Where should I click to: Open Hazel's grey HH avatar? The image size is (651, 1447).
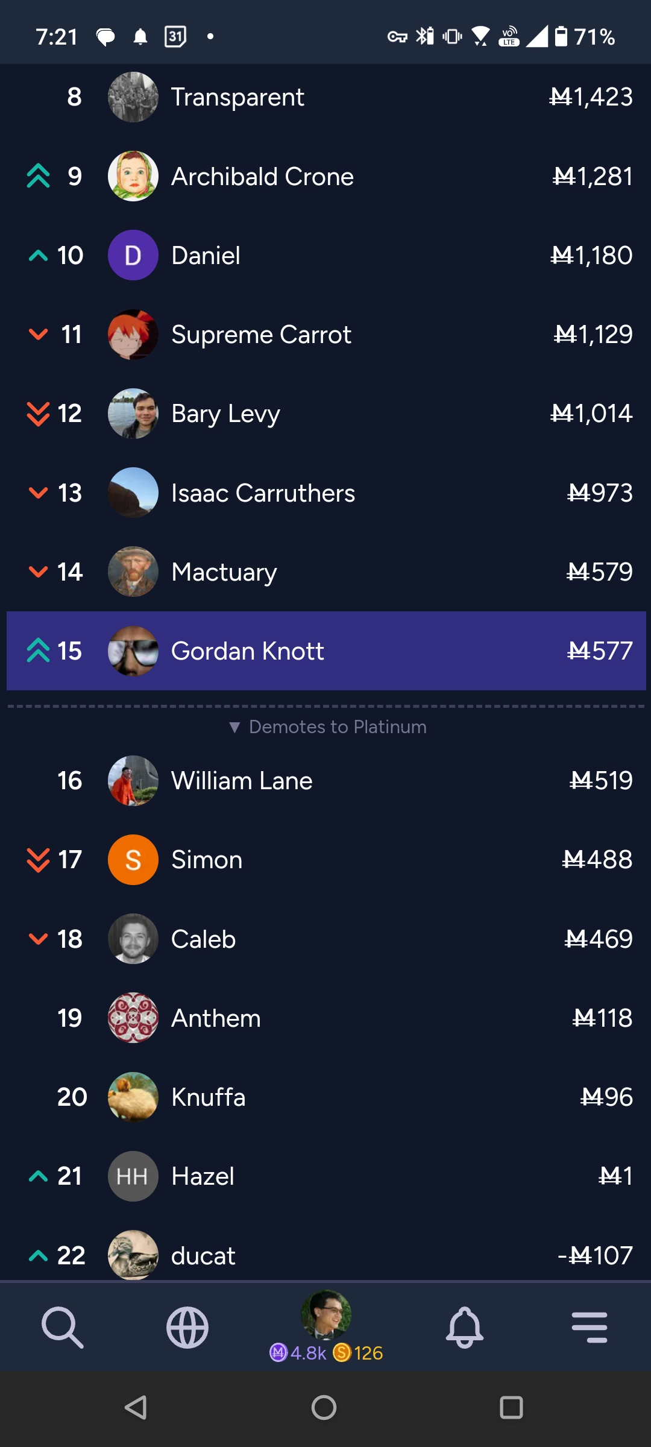click(133, 1176)
